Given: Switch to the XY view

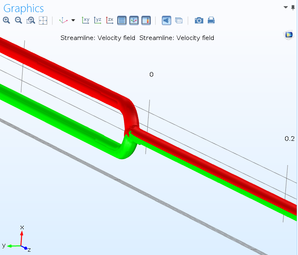Looking at the screenshot, I should [86, 20].
